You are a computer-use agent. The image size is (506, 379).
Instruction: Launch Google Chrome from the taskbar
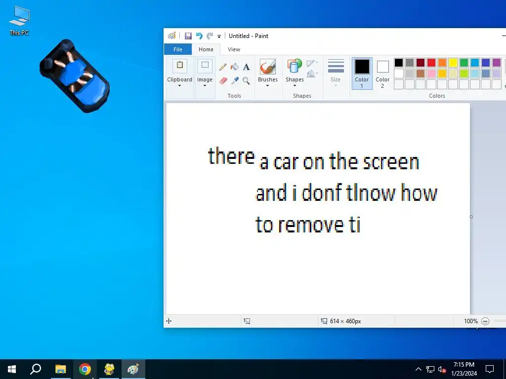click(x=85, y=369)
